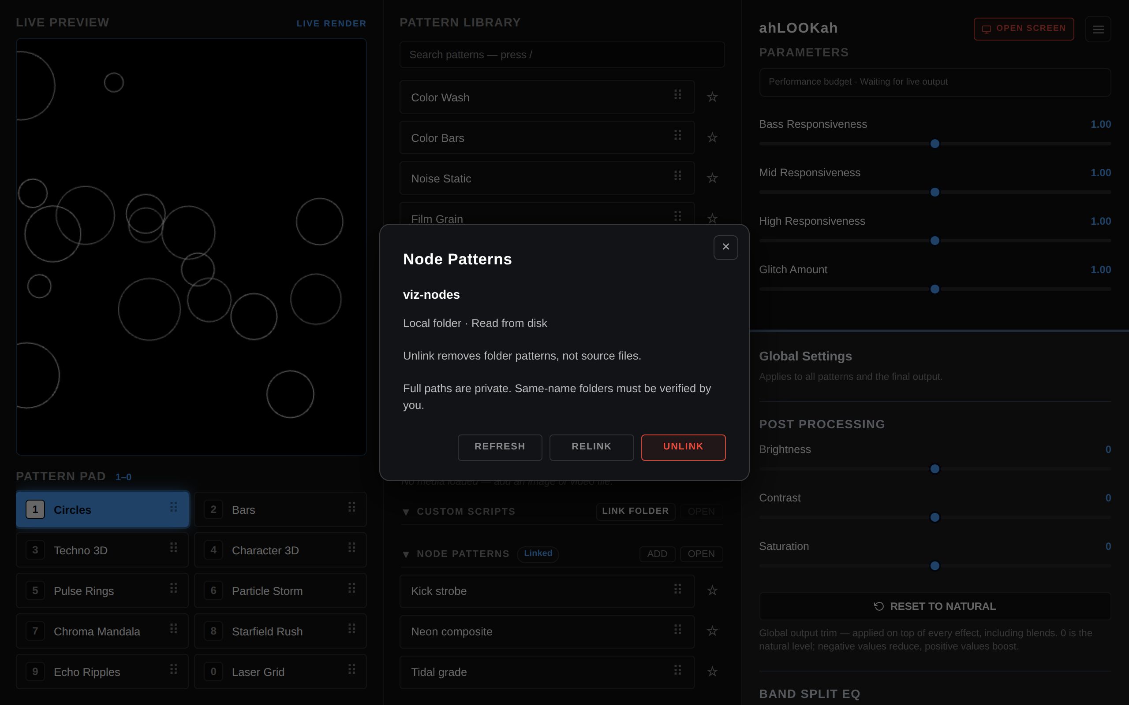The width and height of the screenshot is (1129, 705).
Task: Star the Color Bars pattern
Action: pos(712,137)
